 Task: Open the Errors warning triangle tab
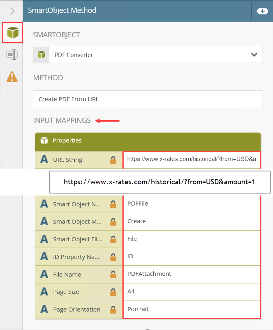tap(12, 77)
